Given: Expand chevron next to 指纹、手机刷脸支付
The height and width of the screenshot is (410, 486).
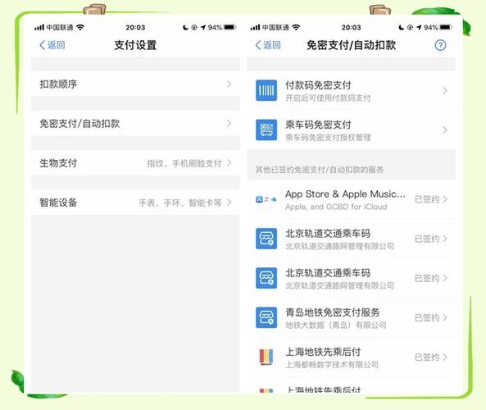Looking at the screenshot, I should click(229, 163).
